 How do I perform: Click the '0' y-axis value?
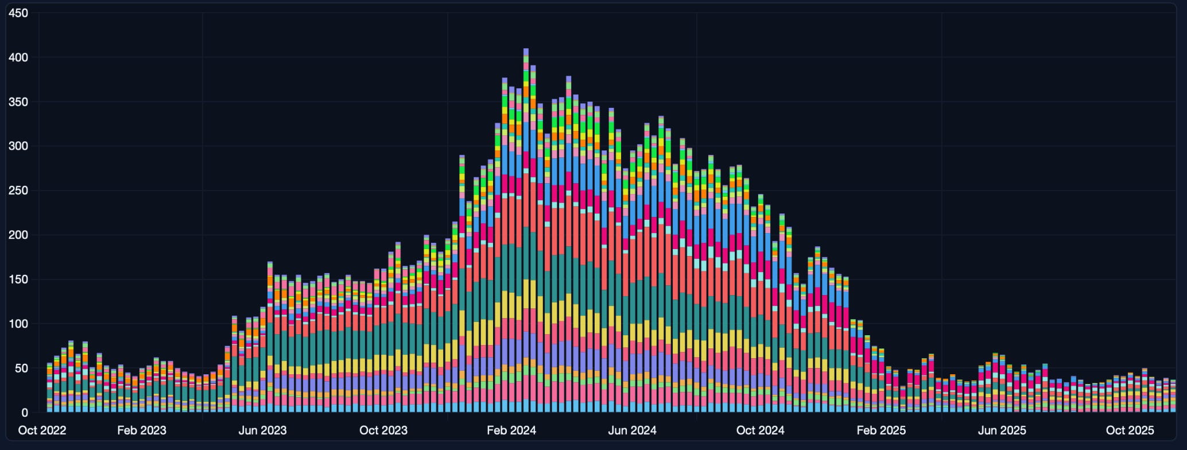pyautogui.click(x=24, y=413)
